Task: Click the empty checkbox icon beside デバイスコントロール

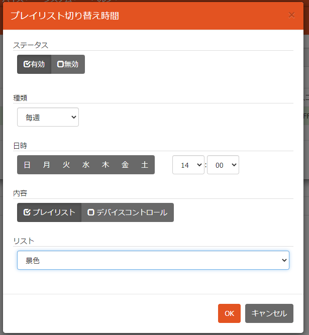Action: (x=91, y=212)
